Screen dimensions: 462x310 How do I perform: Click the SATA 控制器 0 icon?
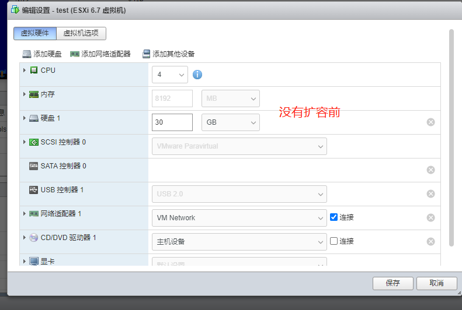point(34,166)
